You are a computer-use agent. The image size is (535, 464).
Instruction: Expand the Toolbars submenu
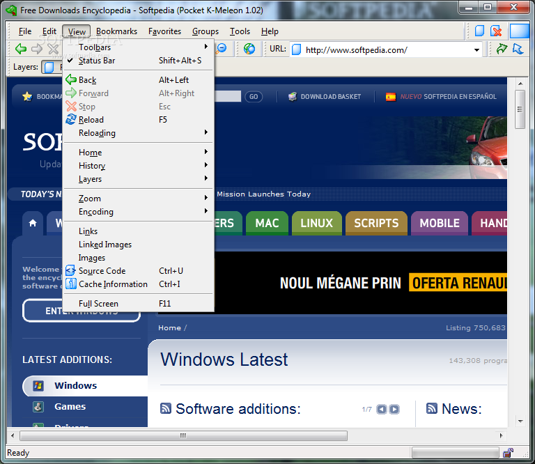point(138,47)
